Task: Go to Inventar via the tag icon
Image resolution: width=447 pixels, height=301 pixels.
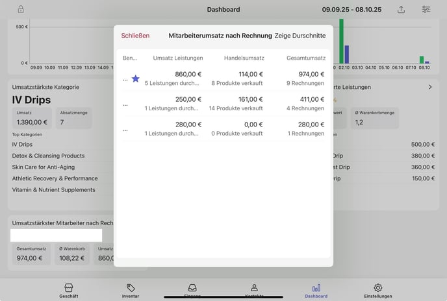Action: click(x=131, y=290)
